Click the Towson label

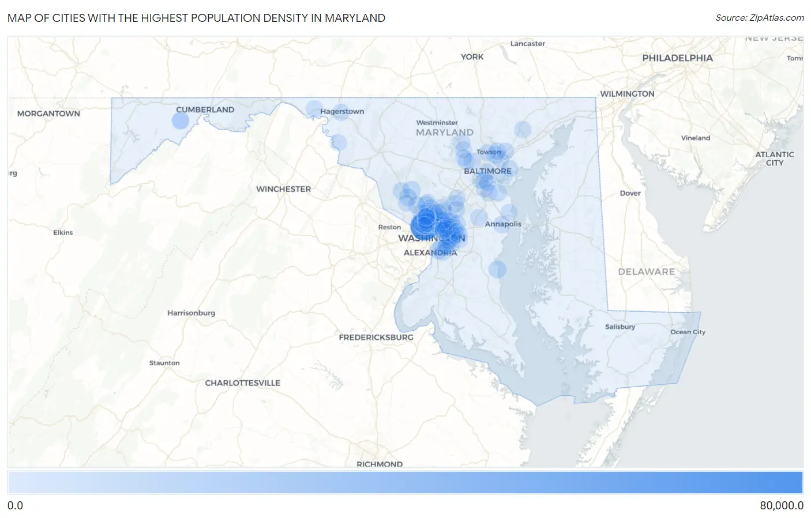coord(489,152)
